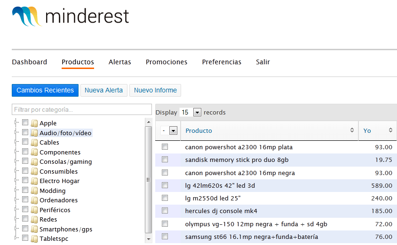Screen dimensions: 397x245
Task: Click the Tabletspc folder icon
Action: tap(34, 239)
